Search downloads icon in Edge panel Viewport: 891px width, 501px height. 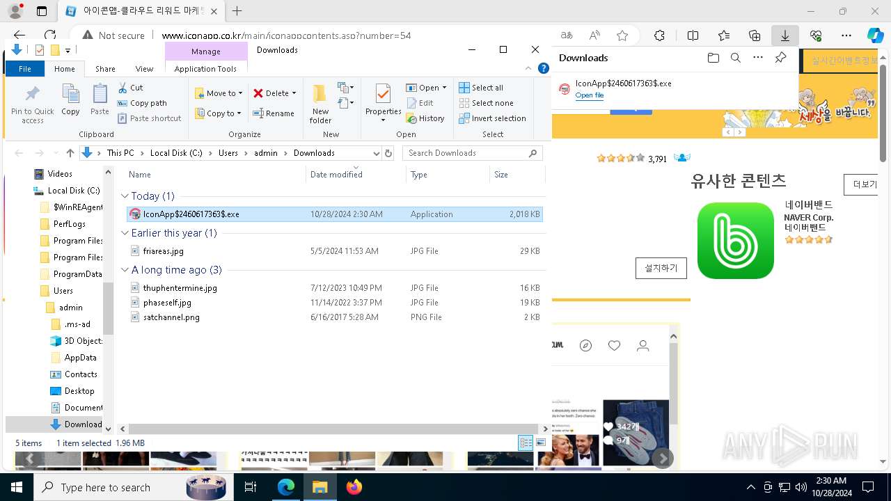click(735, 58)
